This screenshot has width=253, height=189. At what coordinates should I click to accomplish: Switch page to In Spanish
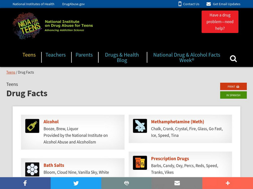point(233,95)
